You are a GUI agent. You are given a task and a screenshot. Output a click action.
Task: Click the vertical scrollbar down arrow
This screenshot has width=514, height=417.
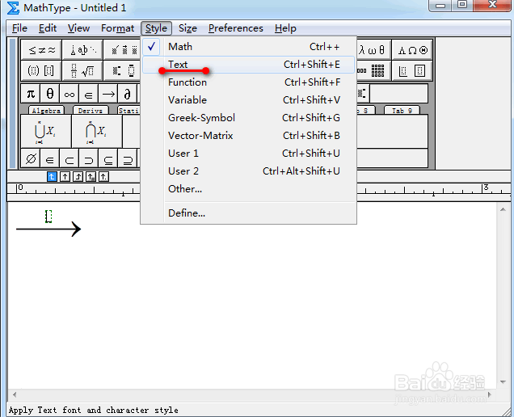(503, 381)
